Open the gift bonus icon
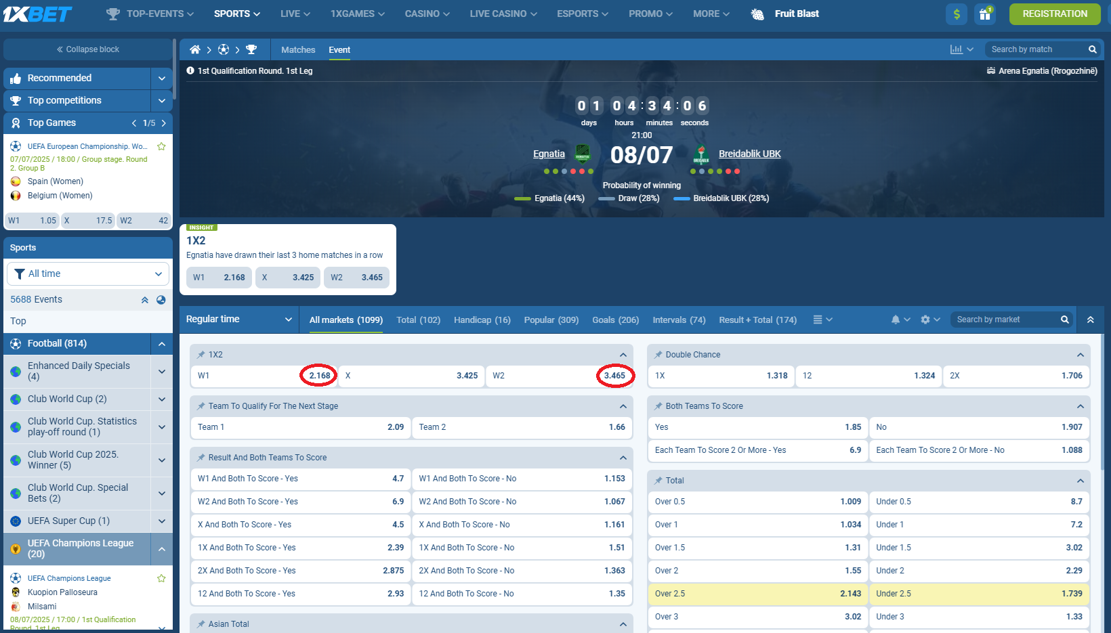The image size is (1111, 633). [x=985, y=14]
